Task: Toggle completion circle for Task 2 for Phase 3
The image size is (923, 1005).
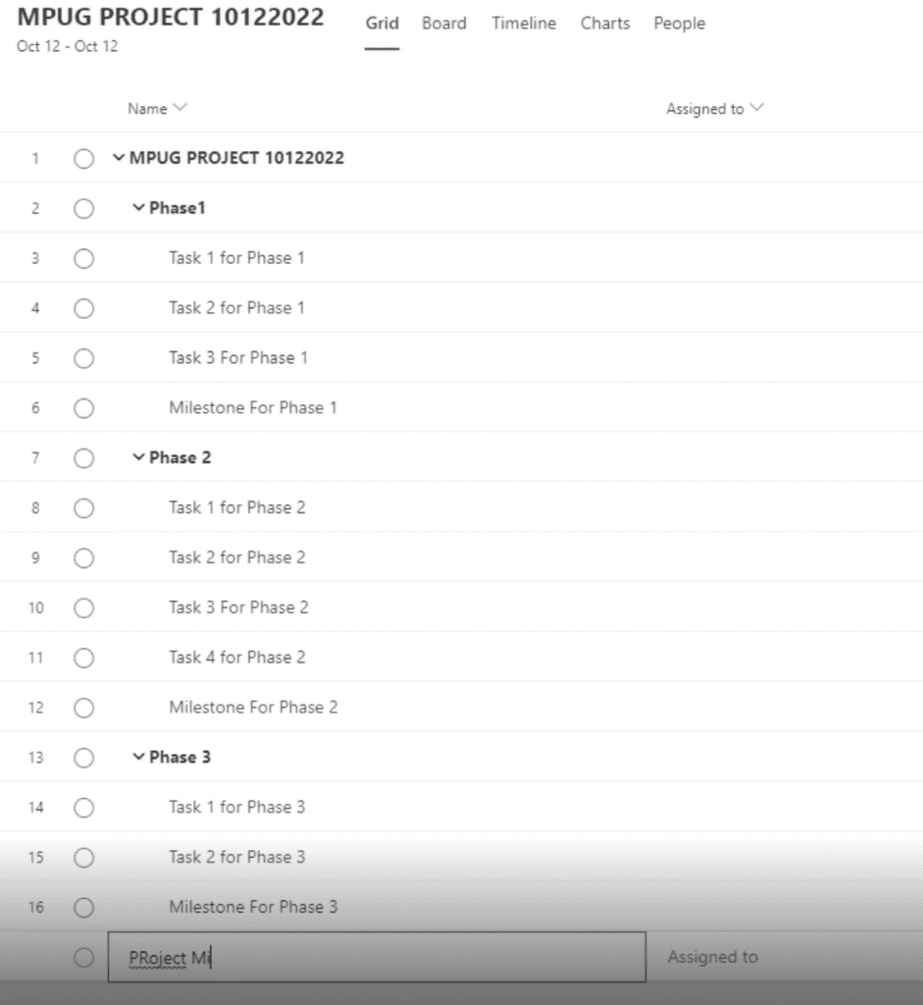Action: point(84,858)
